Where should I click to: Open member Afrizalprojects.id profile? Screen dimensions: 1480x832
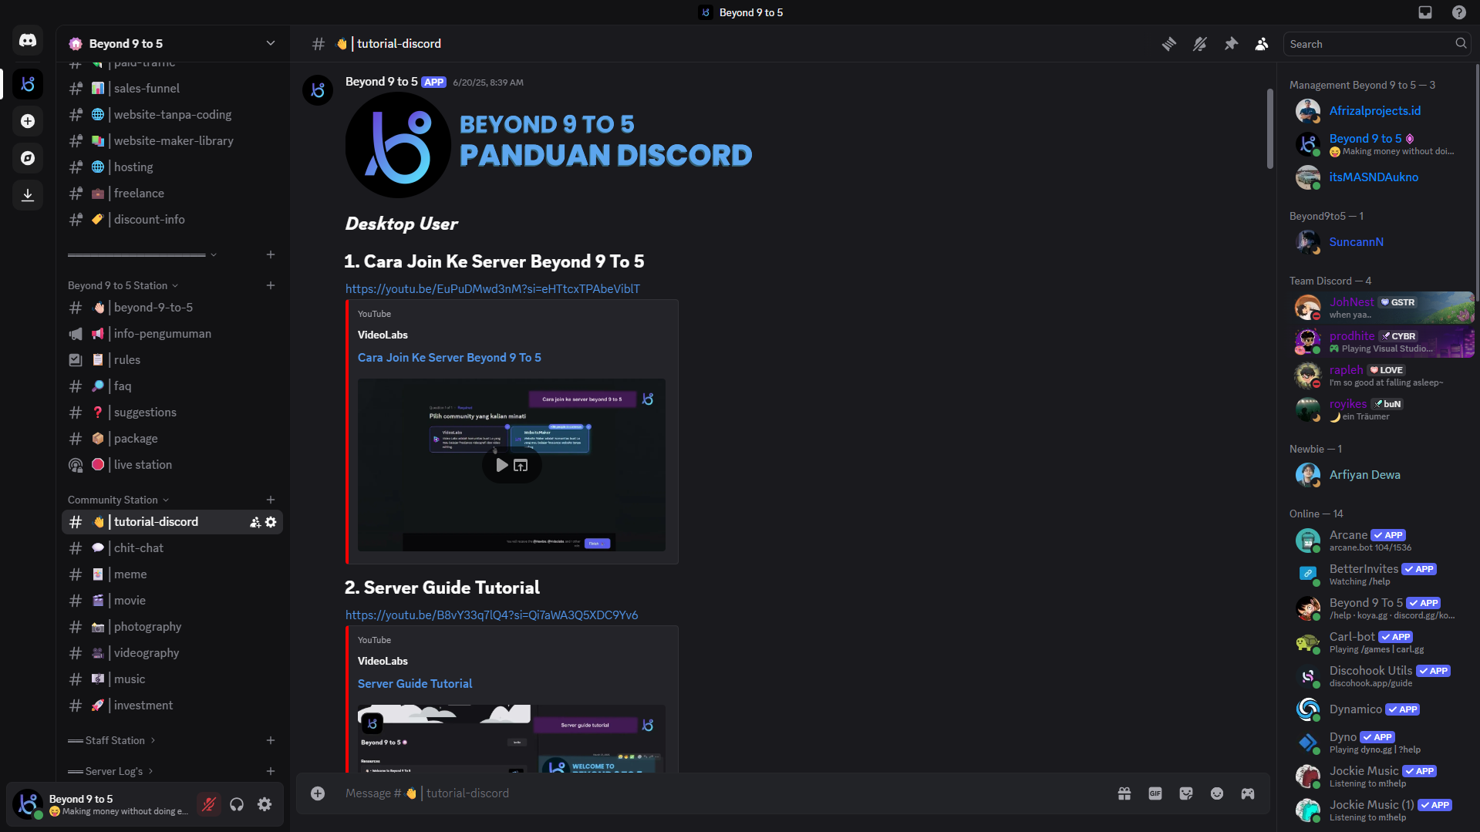1381,111
